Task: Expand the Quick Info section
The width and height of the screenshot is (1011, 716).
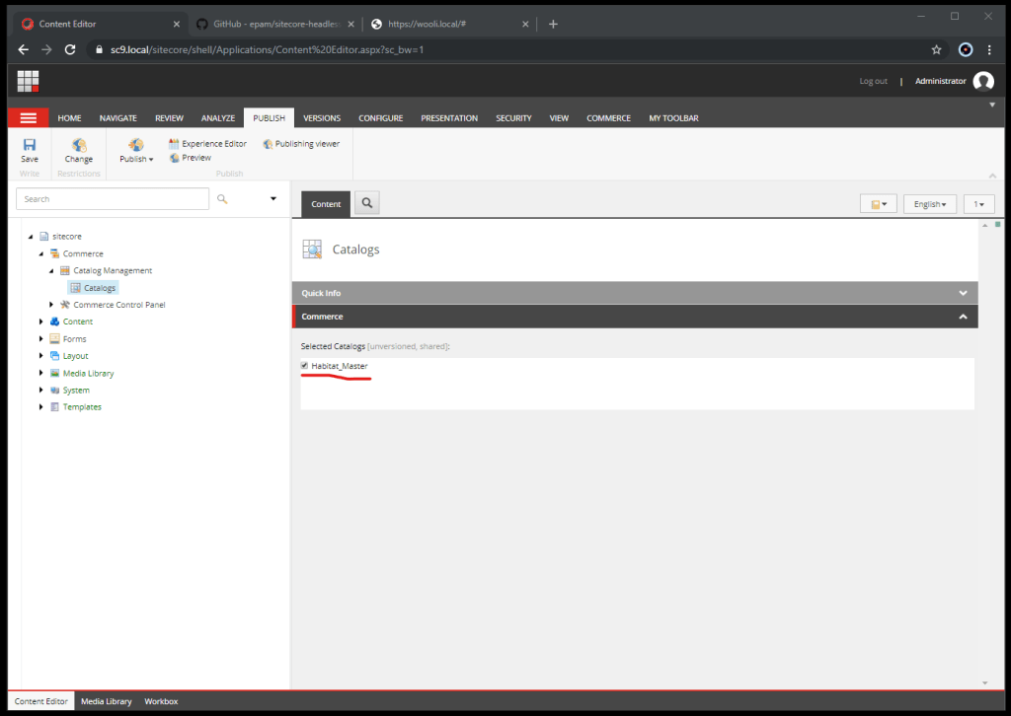Action: [962, 293]
